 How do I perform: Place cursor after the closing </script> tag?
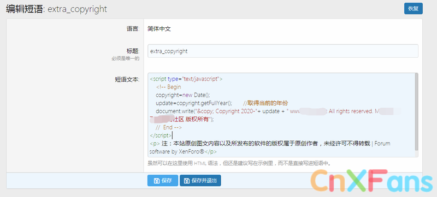tap(173, 136)
